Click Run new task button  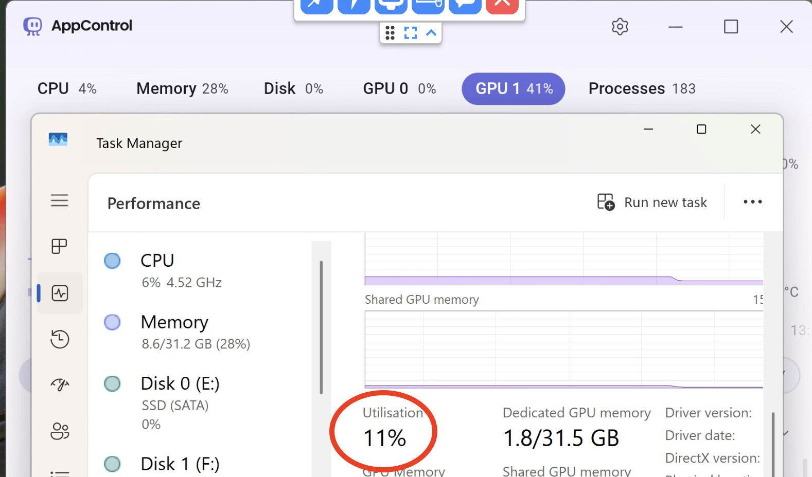coord(652,202)
